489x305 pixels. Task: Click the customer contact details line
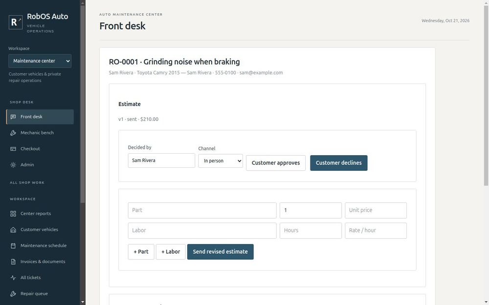coord(196,73)
